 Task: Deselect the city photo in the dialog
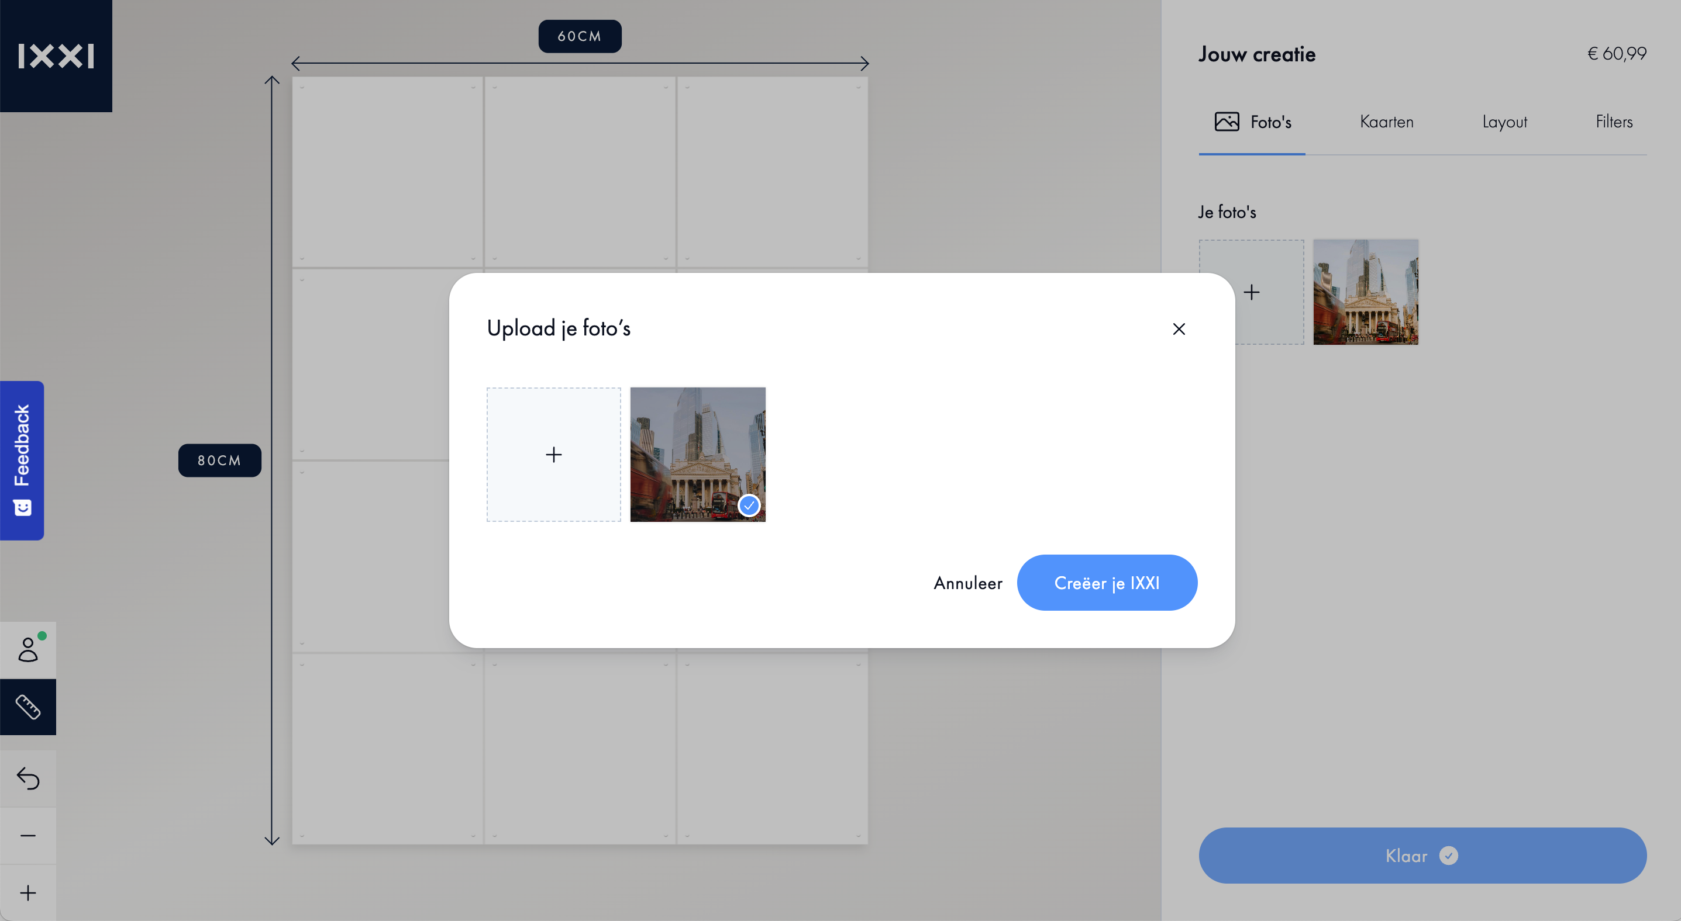pos(698,454)
